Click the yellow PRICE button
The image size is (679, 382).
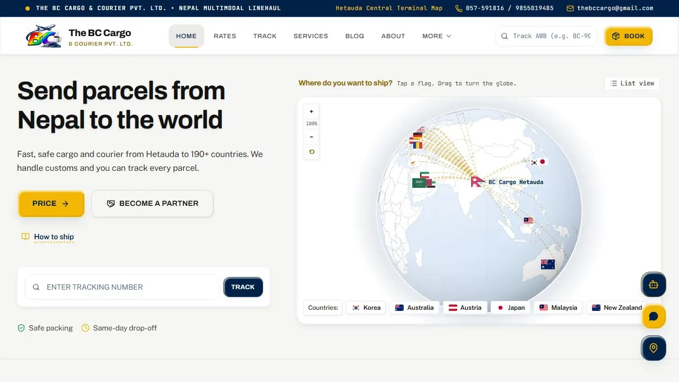coord(51,204)
